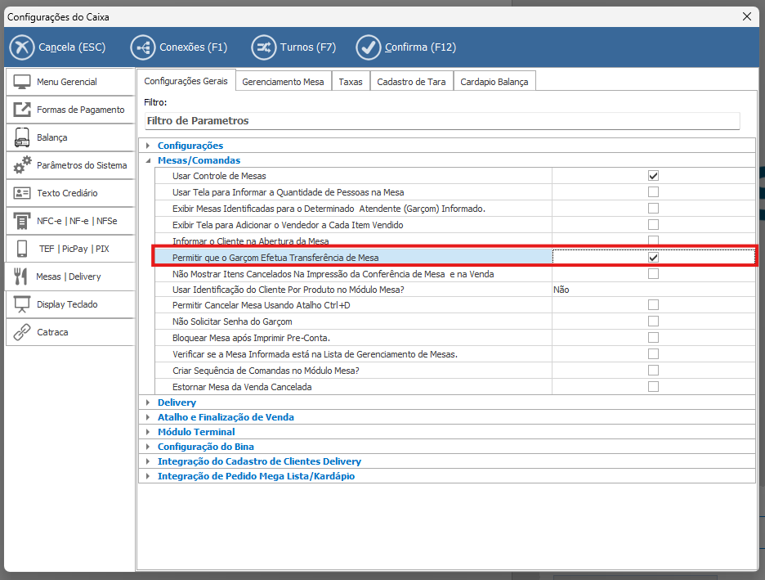The width and height of the screenshot is (765, 580).
Task: Select the Catraca link icon
Action: (23, 332)
